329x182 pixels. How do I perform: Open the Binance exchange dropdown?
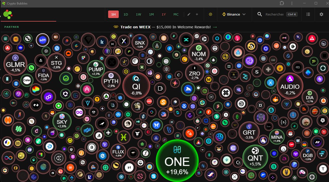[234, 14]
